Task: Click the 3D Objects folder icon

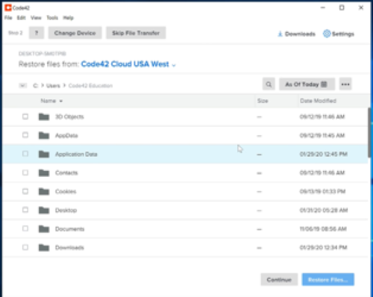Action: pyautogui.click(x=44, y=116)
